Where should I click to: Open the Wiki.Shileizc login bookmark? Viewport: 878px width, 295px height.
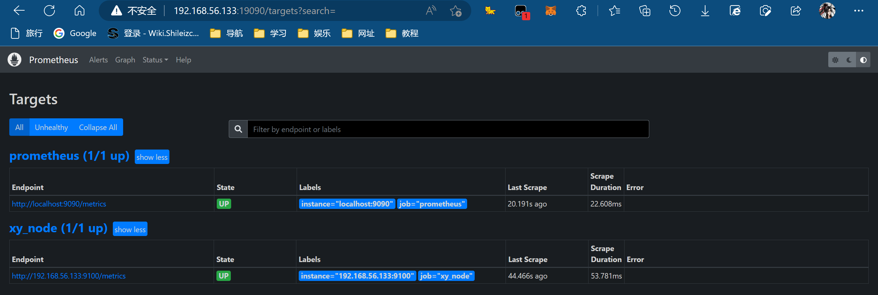click(x=153, y=33)
